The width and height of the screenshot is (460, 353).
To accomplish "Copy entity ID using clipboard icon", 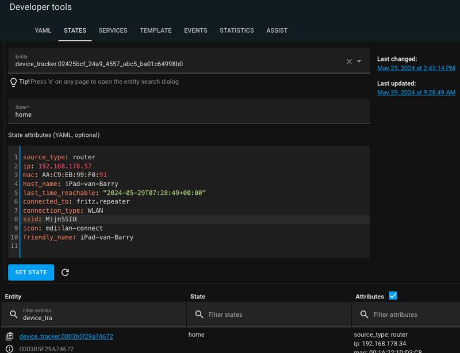I will click(x=10, y=336).
